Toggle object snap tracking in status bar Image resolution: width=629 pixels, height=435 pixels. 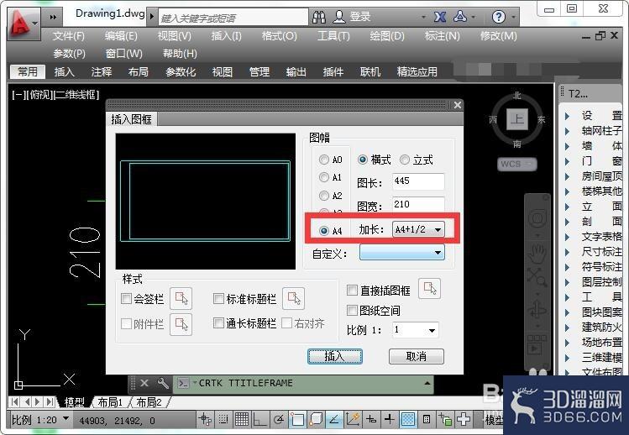333,419
